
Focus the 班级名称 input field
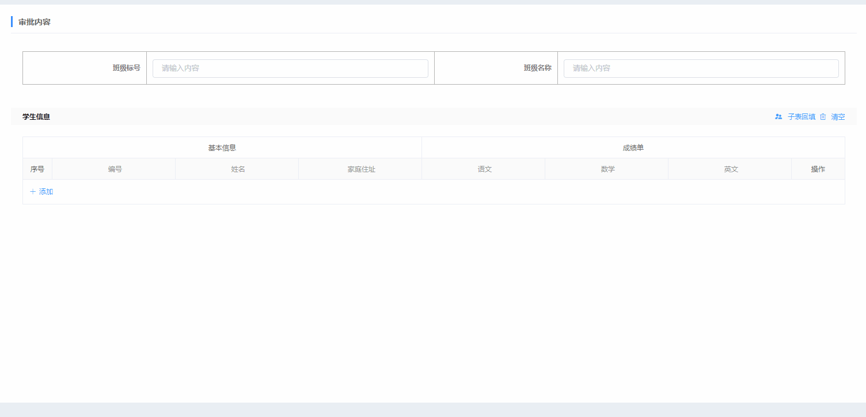click(x=701, y=69)
